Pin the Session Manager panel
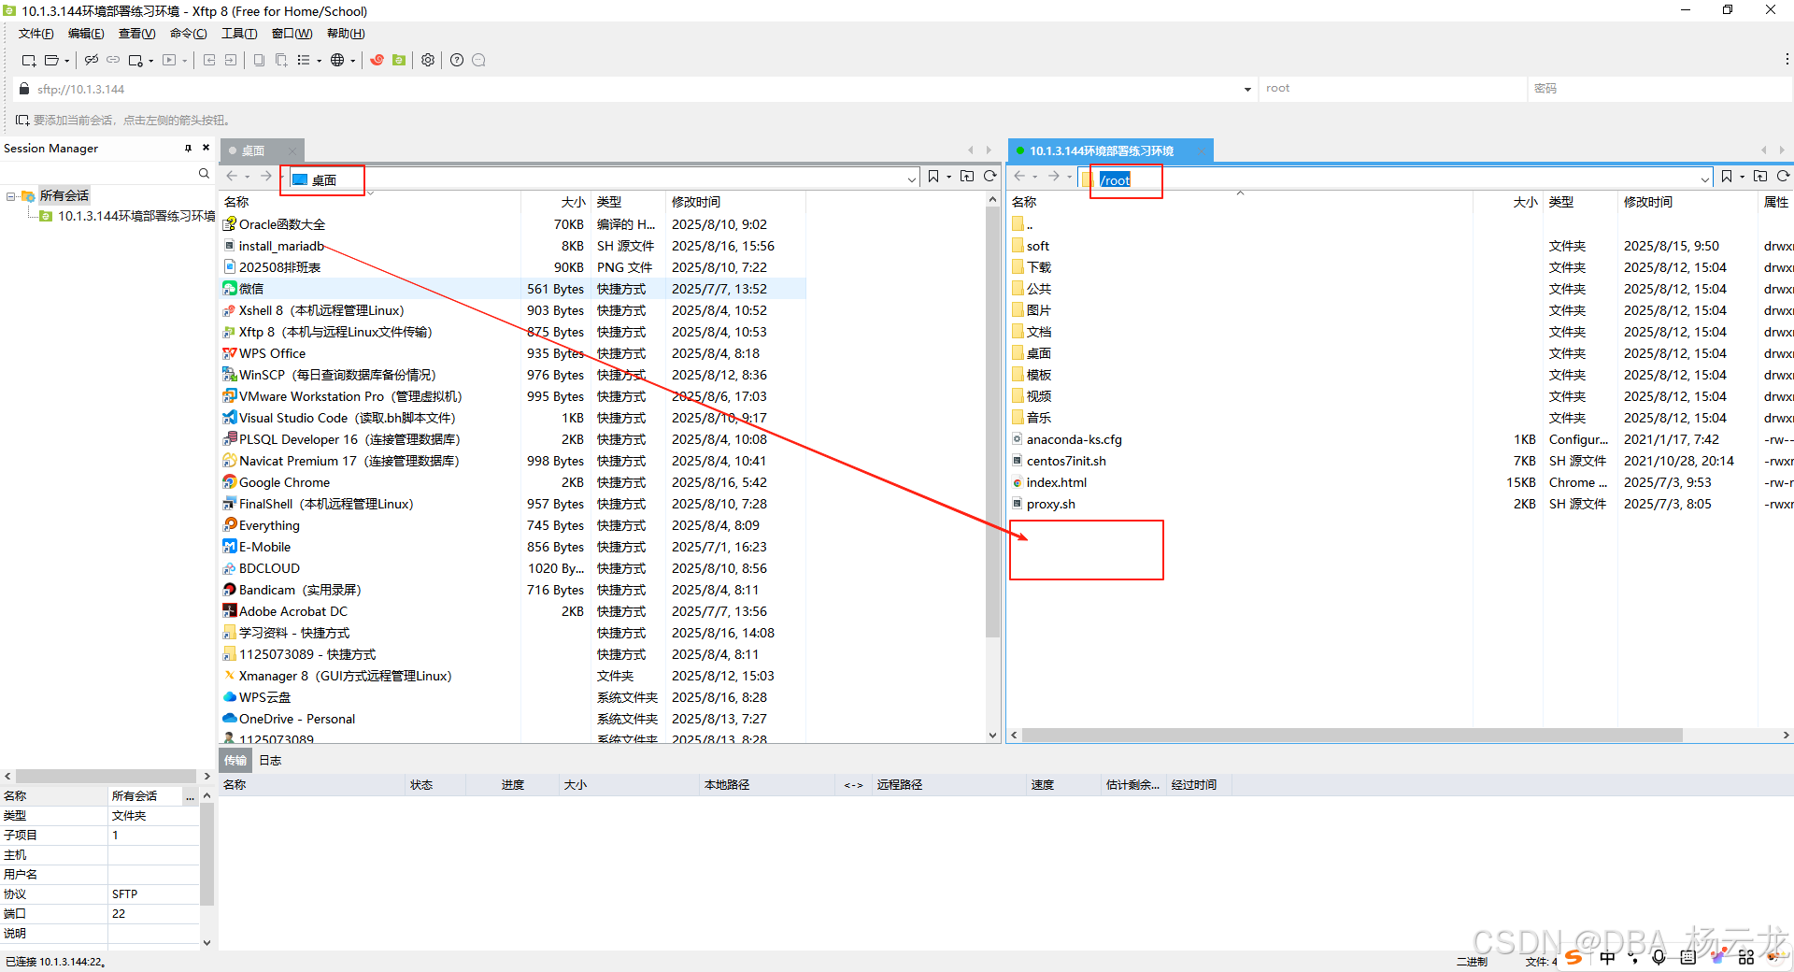The image size is (1794, 972). click(188, 148)
